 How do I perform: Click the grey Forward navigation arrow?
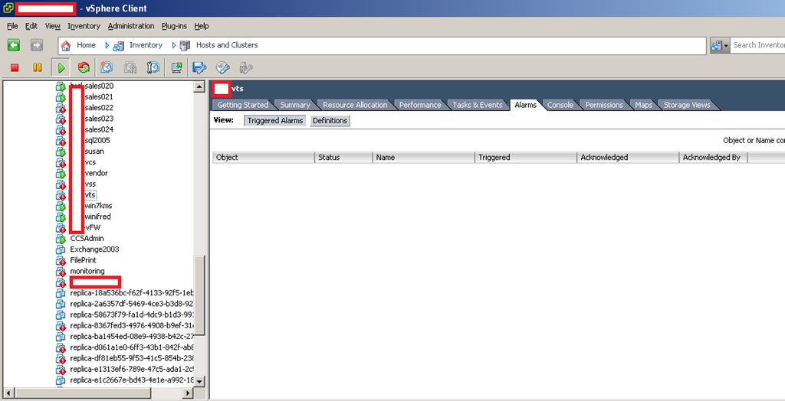click(37, 45)
